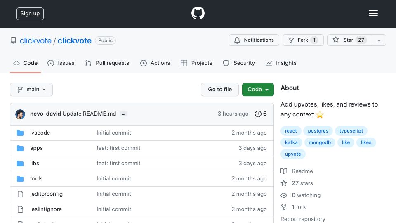Screen dimensions: 396x223
Task: Click the Actions play icon
Action: pos(144,63)
